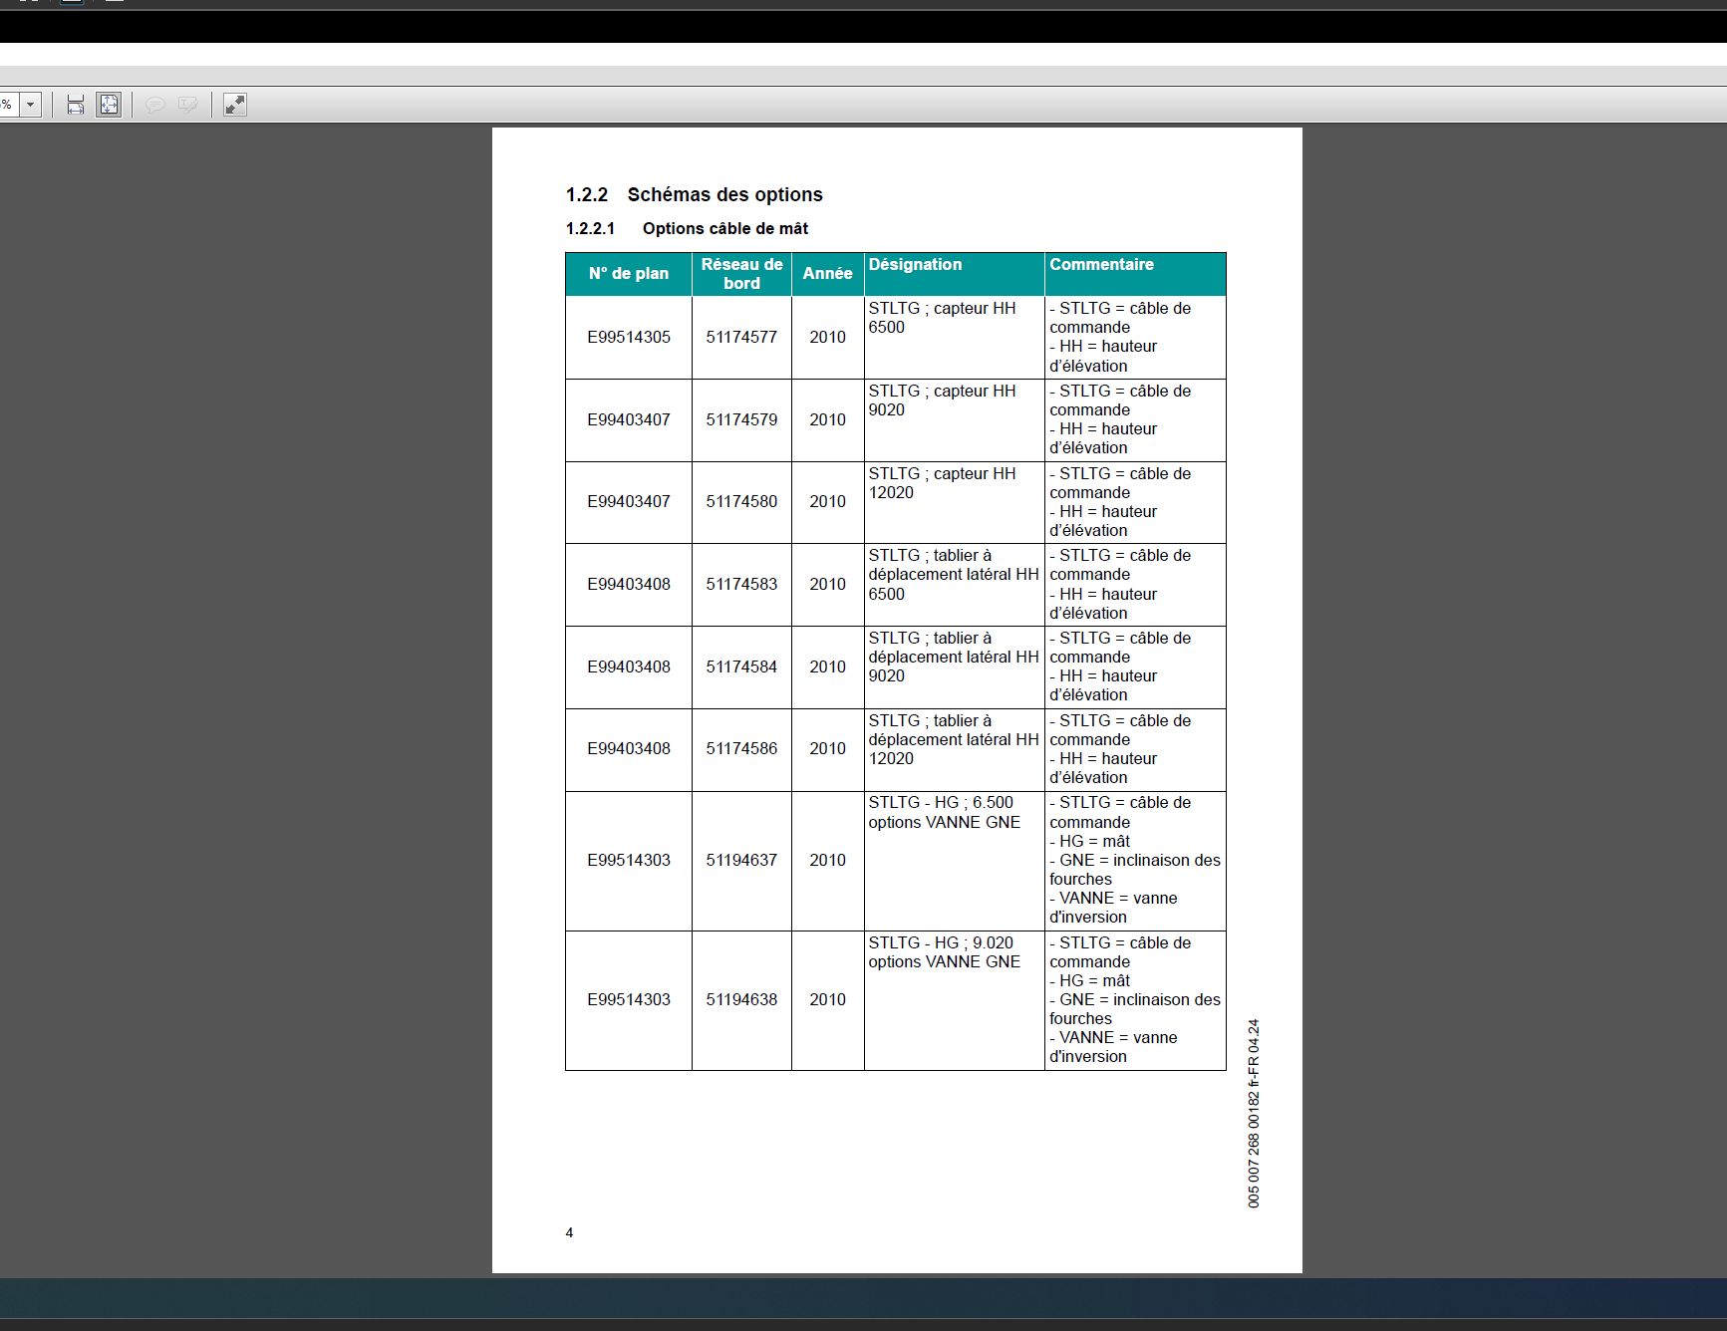Screen dimensions: 1727x1331
Task: Click designation 'STLTG ; capteur HH 6500'
Action: 942,318
